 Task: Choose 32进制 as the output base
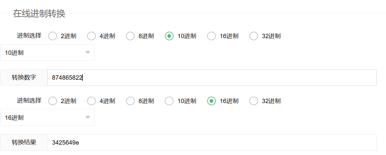coord(254,101)
